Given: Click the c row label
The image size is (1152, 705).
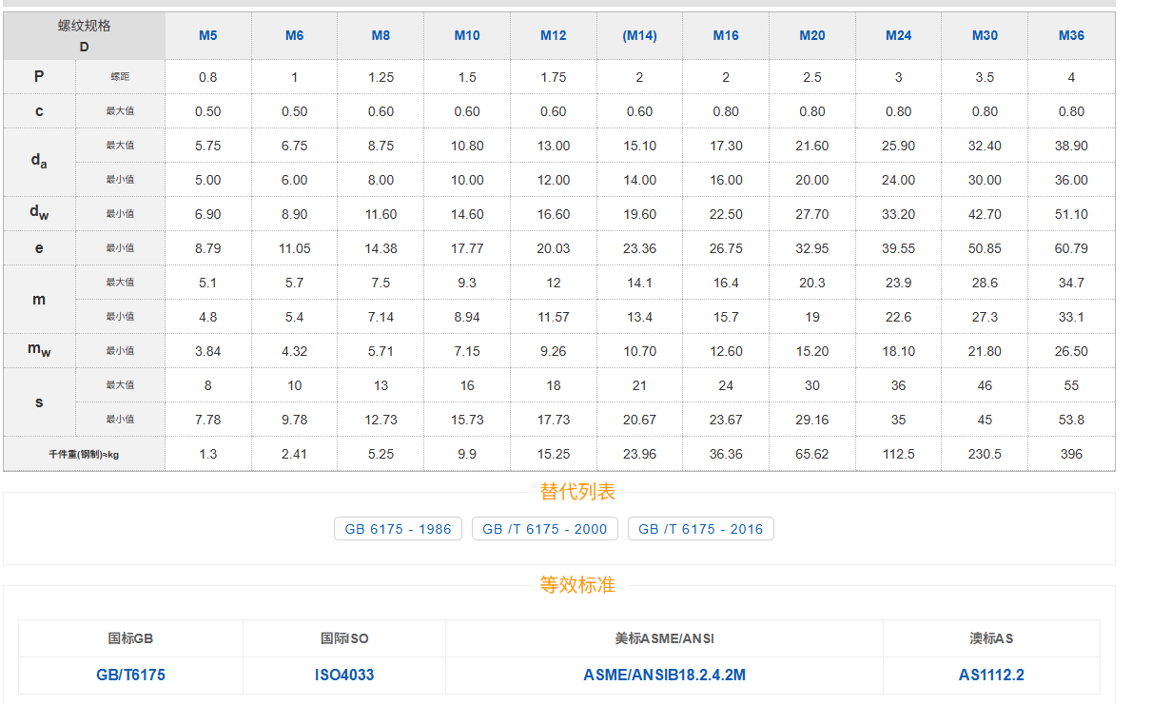Looking at the screenshot, I should pos(39,111).
